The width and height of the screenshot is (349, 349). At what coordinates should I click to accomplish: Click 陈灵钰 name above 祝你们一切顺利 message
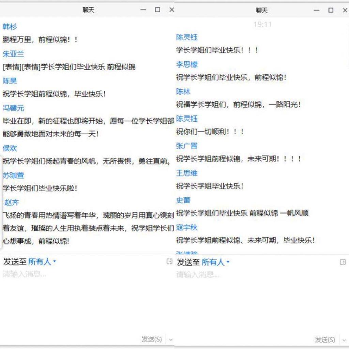(186, 119)
